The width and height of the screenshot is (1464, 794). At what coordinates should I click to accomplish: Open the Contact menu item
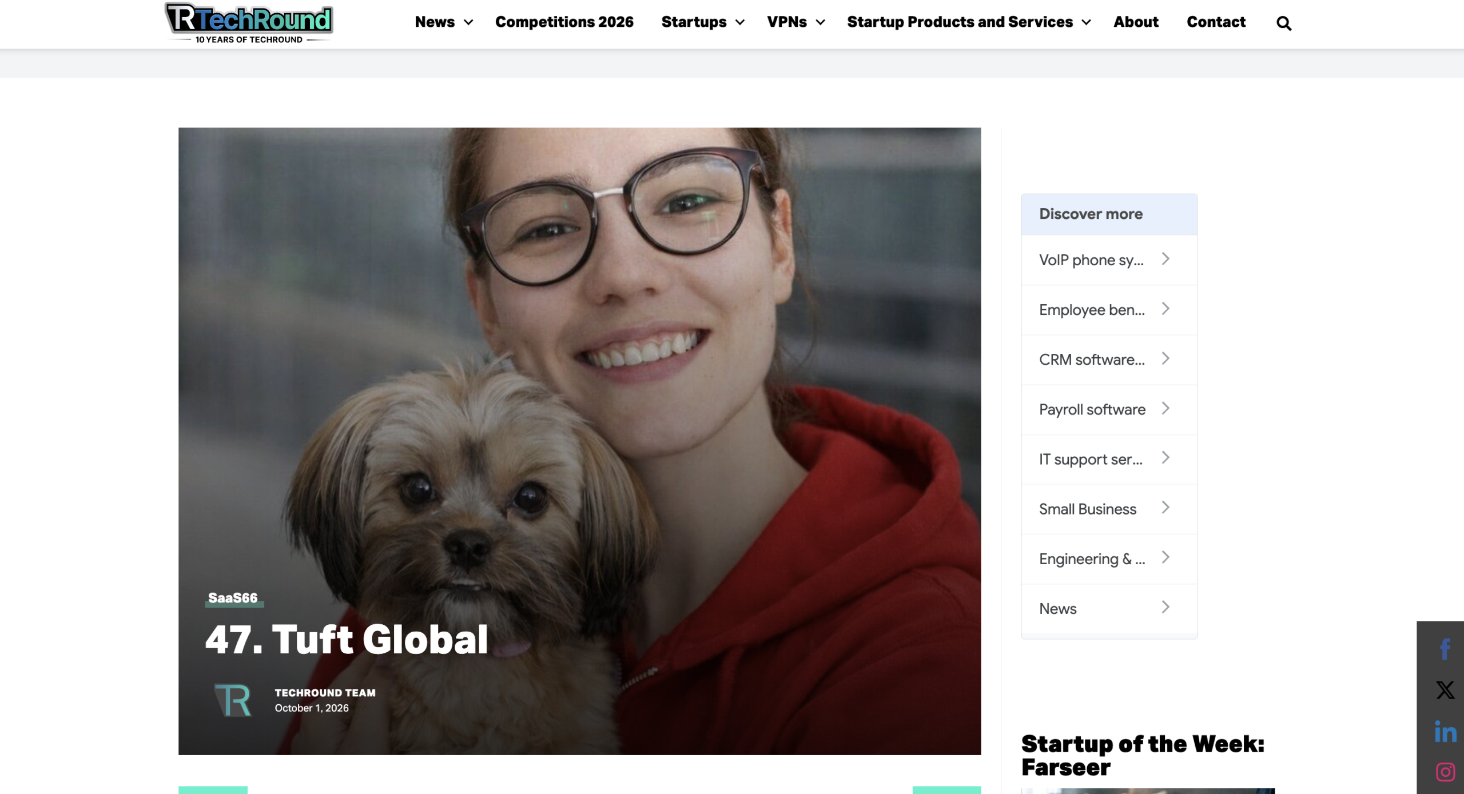[1215, 22]
